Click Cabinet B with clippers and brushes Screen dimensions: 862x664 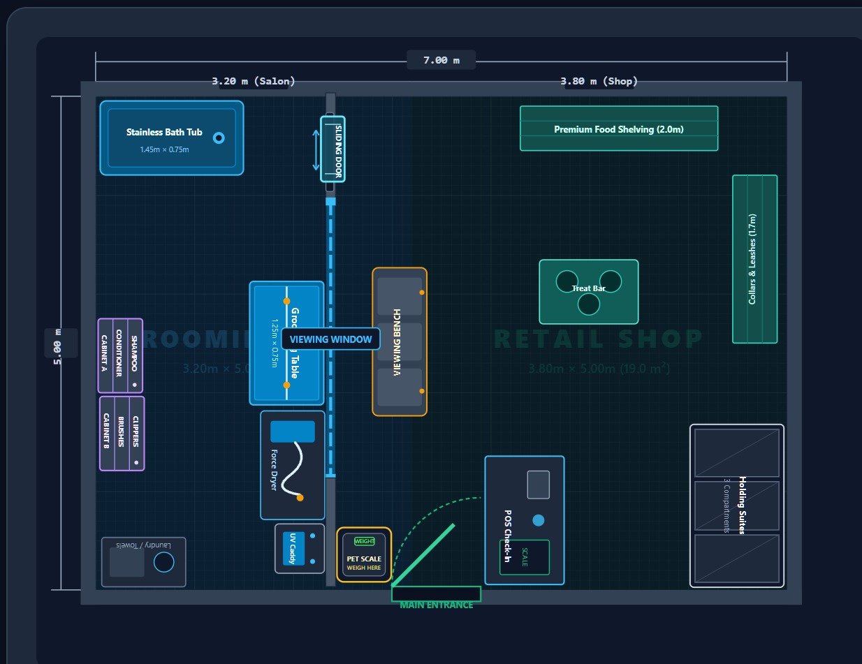coord(122,434)
